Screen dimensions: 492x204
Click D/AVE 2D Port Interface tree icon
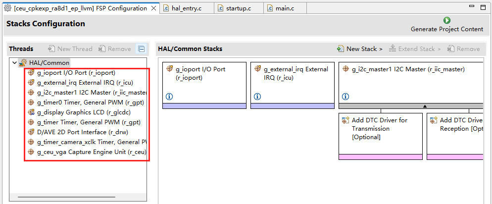31,132
